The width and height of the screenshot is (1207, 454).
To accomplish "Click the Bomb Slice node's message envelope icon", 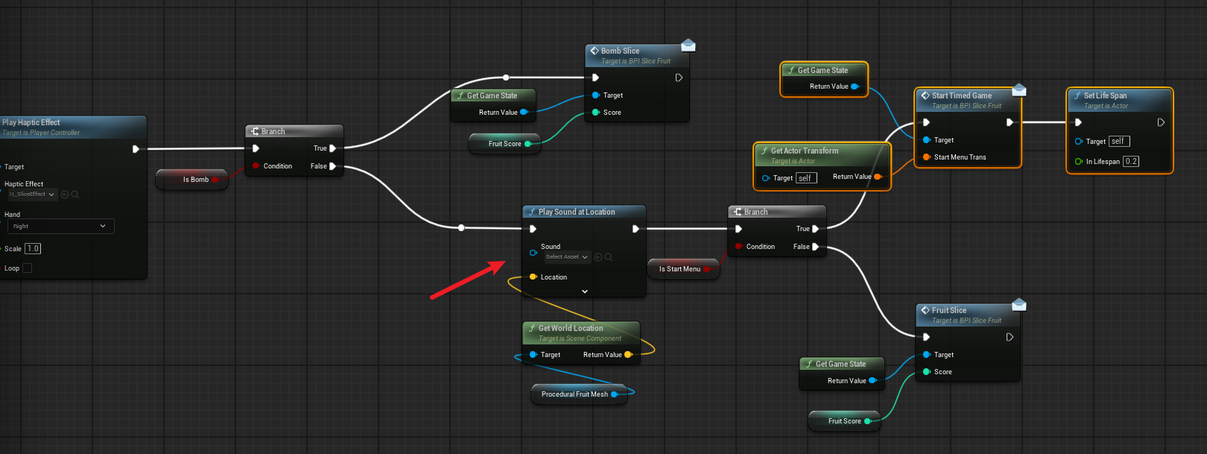I will [x=688, y=45].
